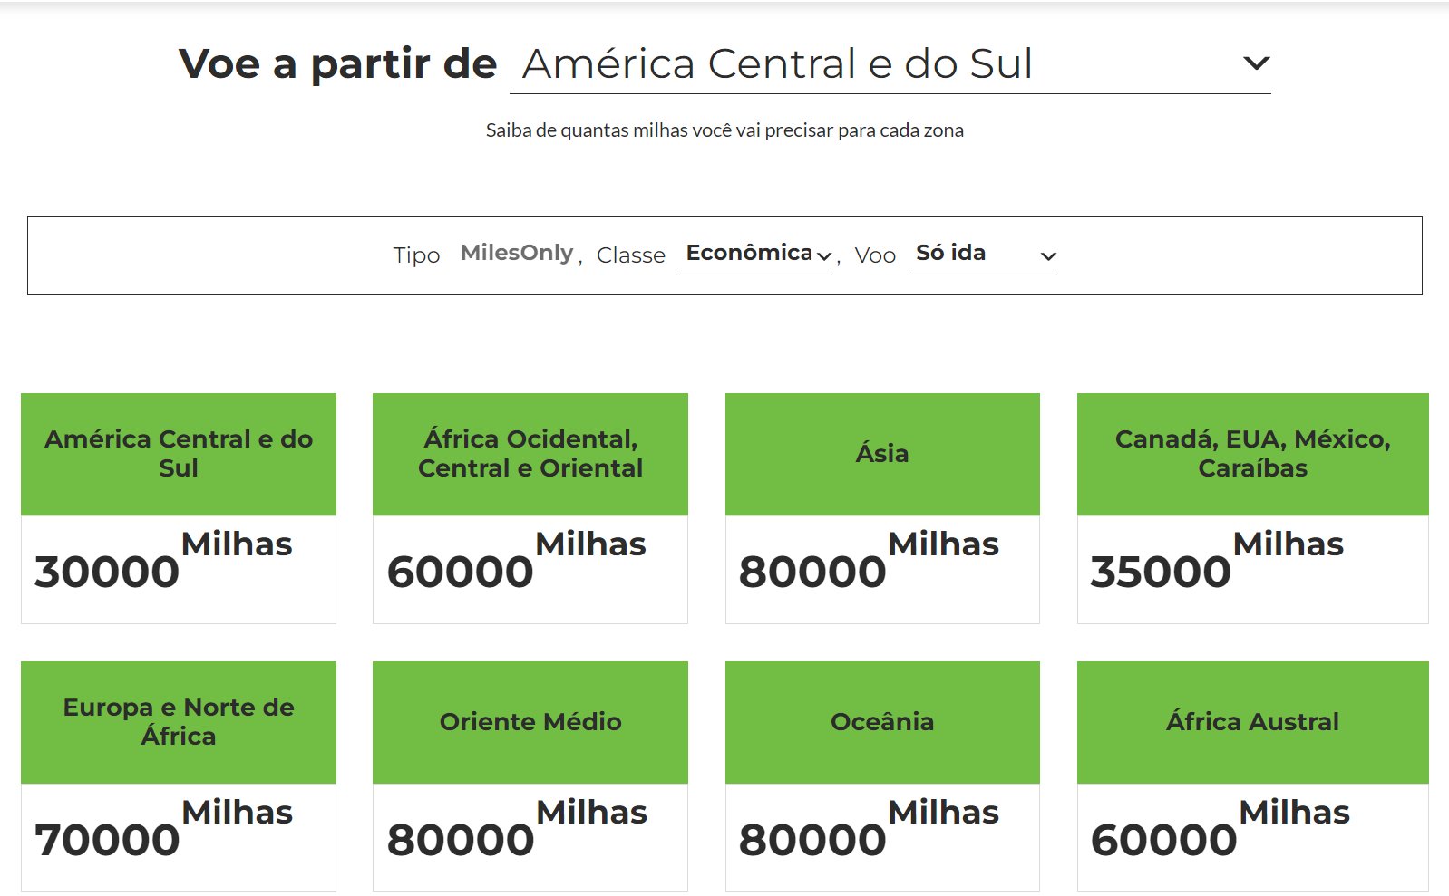Choose the África Austral zone card
The width and height of the screenshot is (1449, 896).
(x=1252, y=776)
